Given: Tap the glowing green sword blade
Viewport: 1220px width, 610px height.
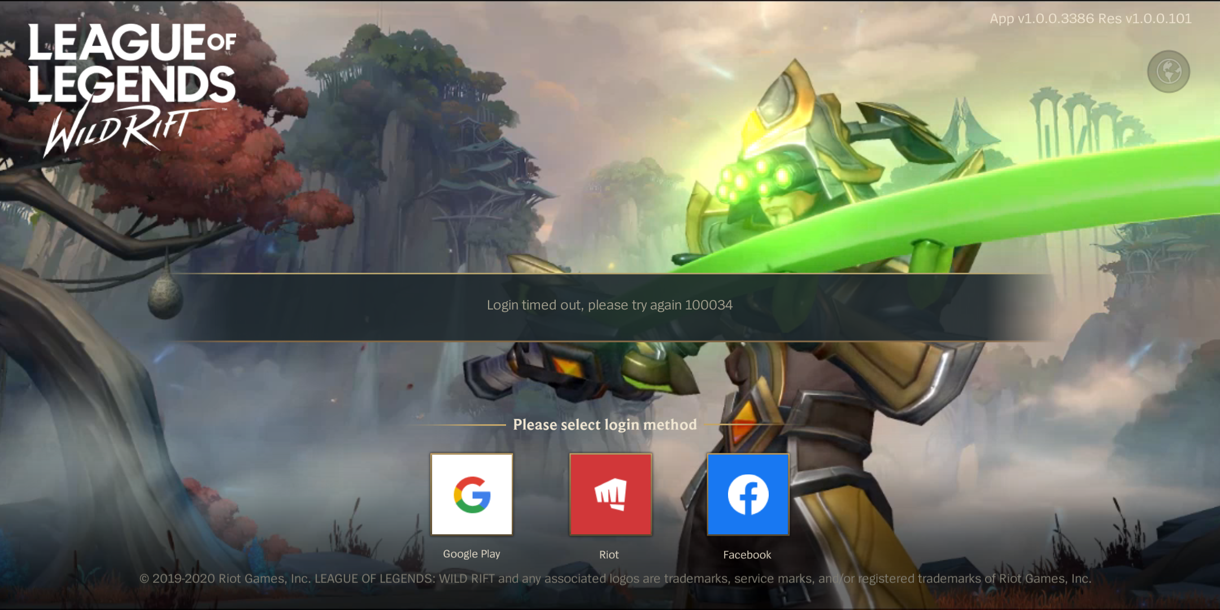Looking at the screenshot, I should [x=960, y=203].
